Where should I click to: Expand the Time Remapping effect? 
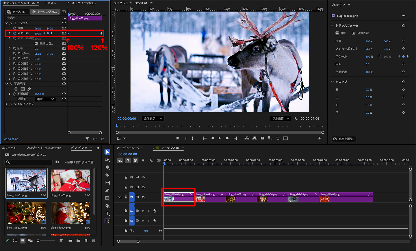[6, 104]
